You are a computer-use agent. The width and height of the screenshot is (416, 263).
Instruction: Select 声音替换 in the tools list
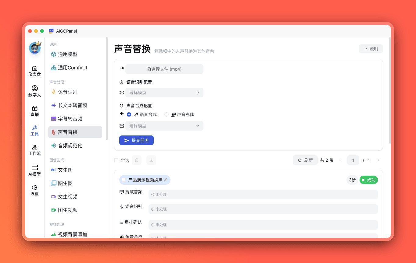coord(75,132)
